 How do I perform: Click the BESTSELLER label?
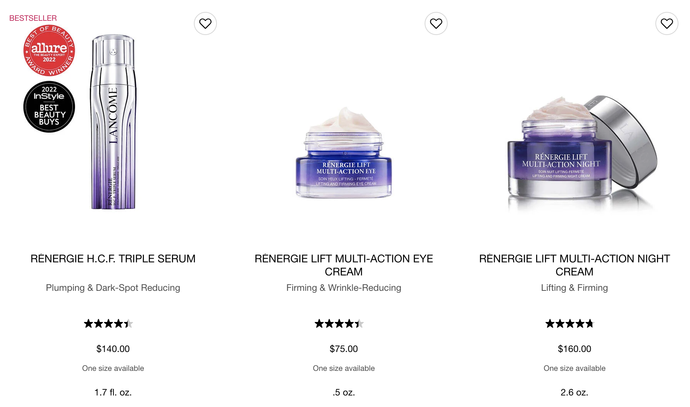[33, 18]
